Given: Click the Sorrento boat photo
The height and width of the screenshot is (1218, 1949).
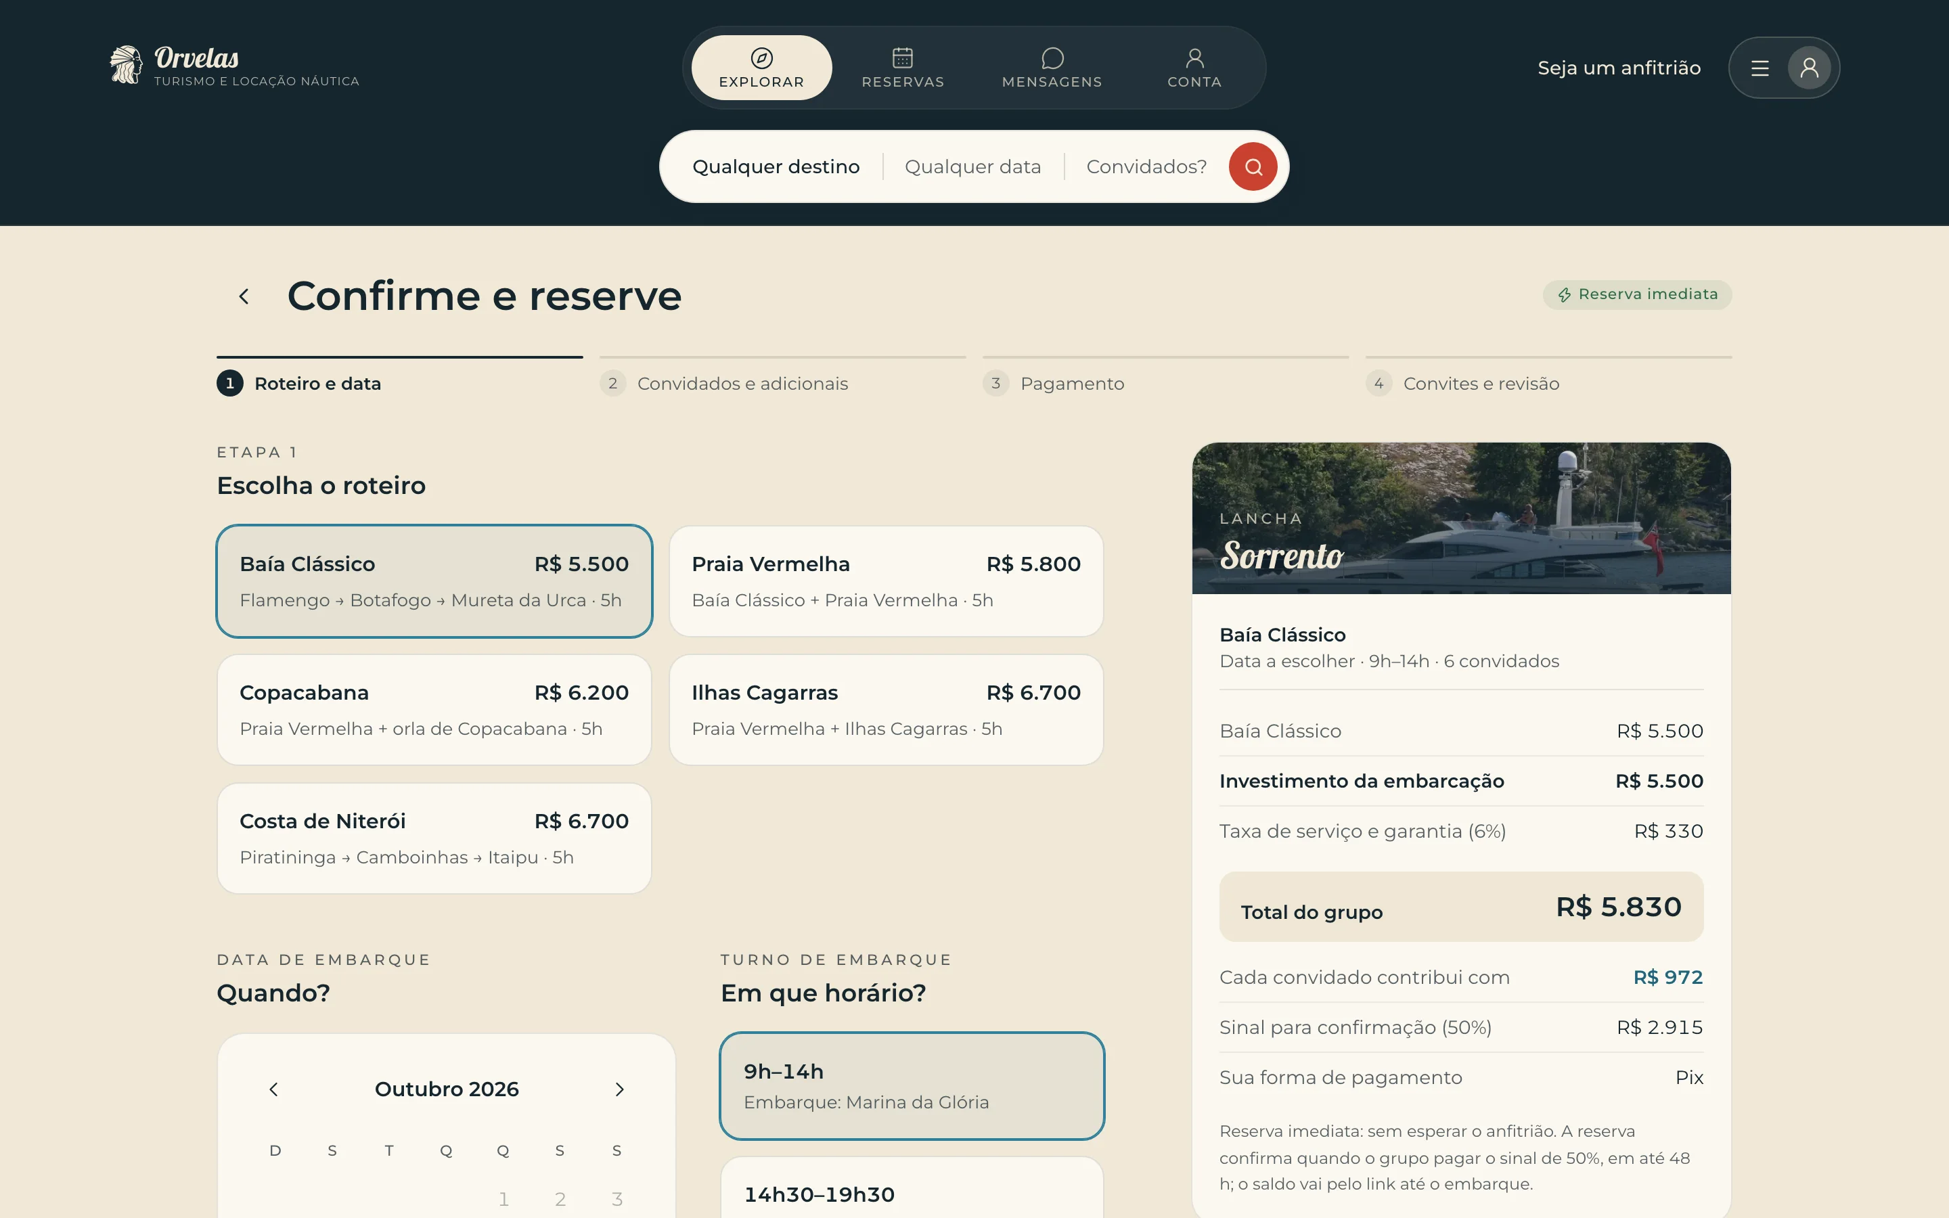Looking at the screenshot, I should [1461, 518].
